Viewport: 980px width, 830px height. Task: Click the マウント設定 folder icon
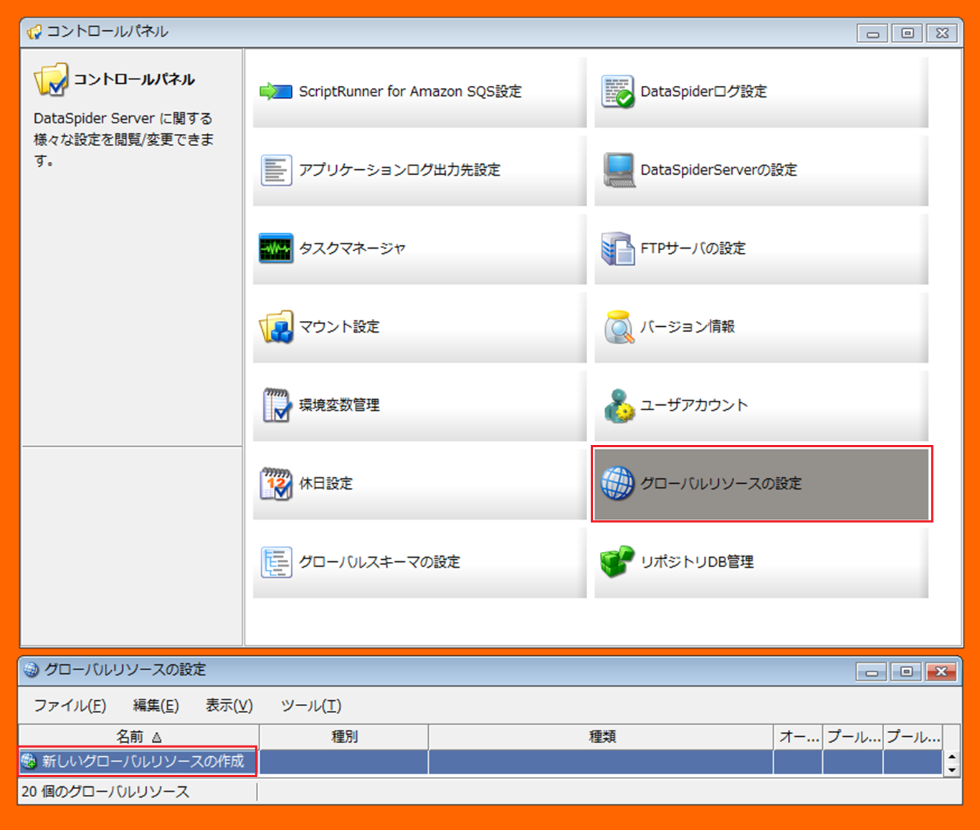276,327
